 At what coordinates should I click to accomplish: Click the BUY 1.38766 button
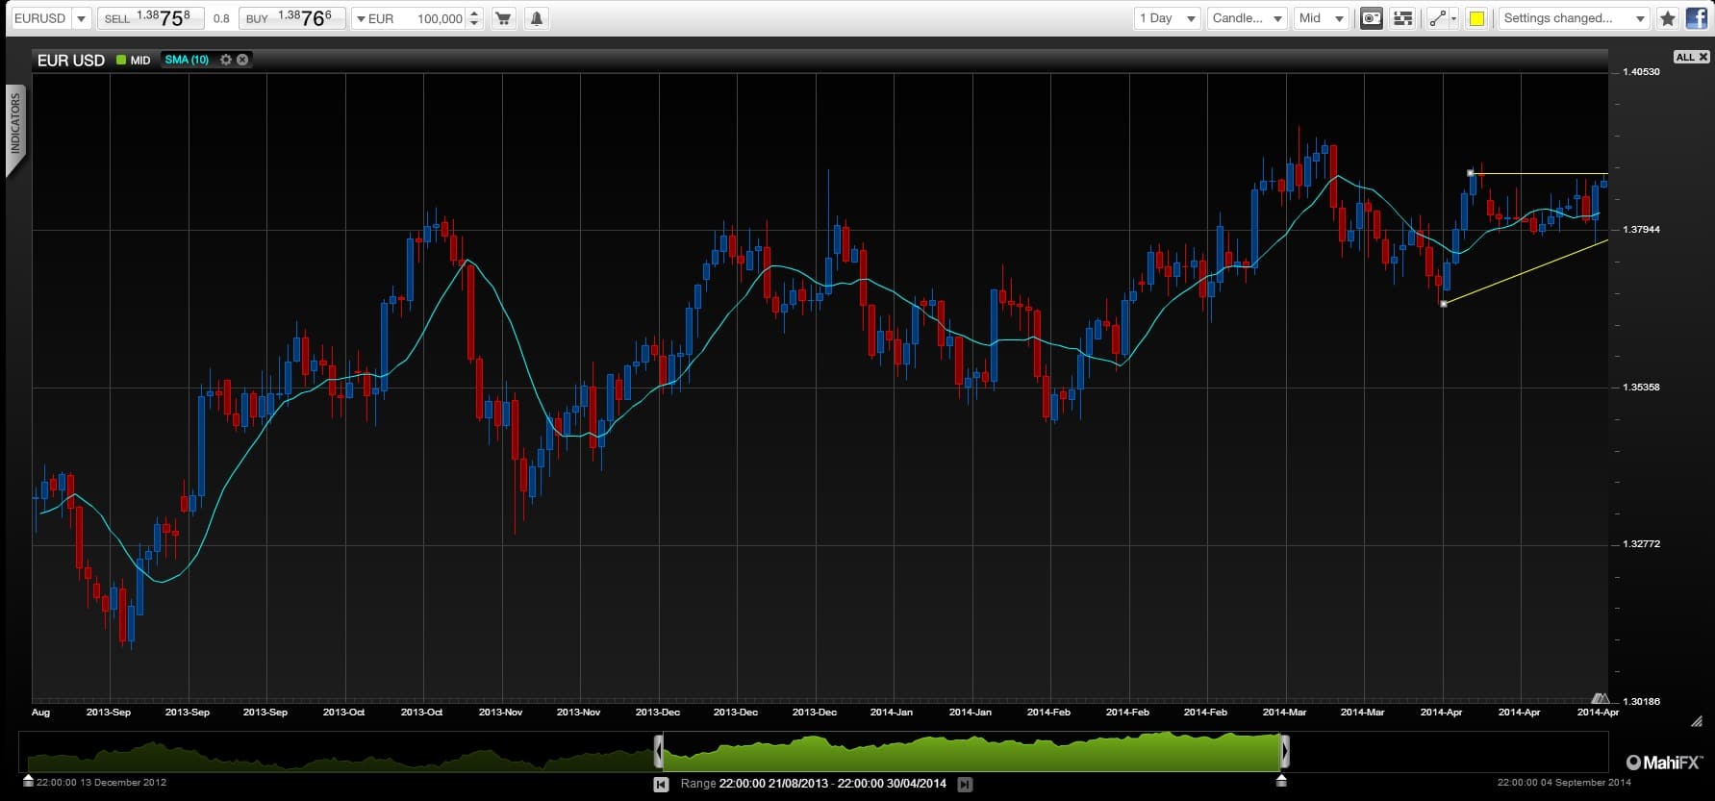coord(291,18)
